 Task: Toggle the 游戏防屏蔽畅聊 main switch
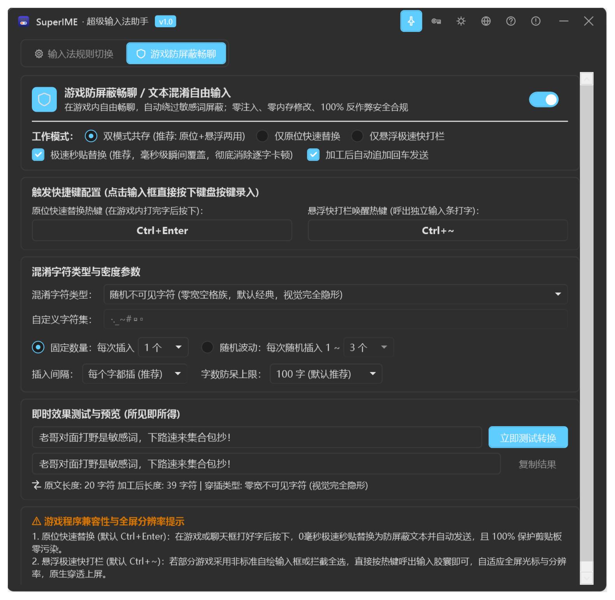coord(544,100)
